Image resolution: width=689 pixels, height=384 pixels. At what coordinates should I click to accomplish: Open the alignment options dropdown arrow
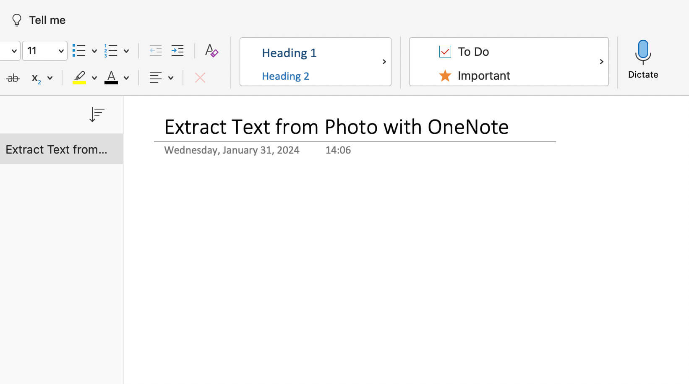[x=171, y=78]
